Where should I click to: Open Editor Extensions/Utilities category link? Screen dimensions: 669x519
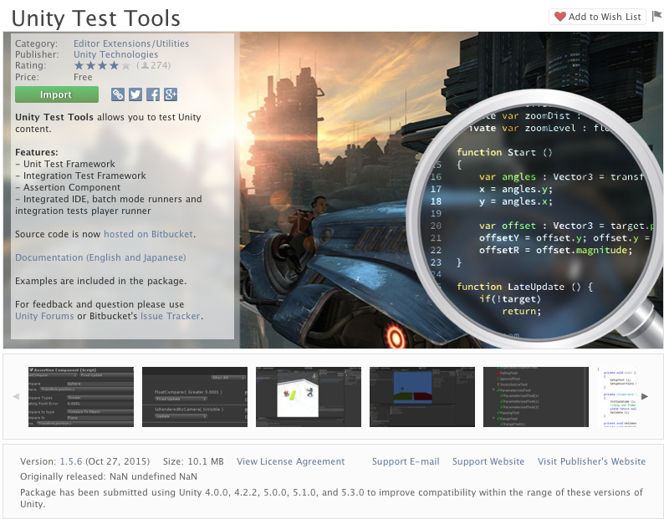(131, 43)
